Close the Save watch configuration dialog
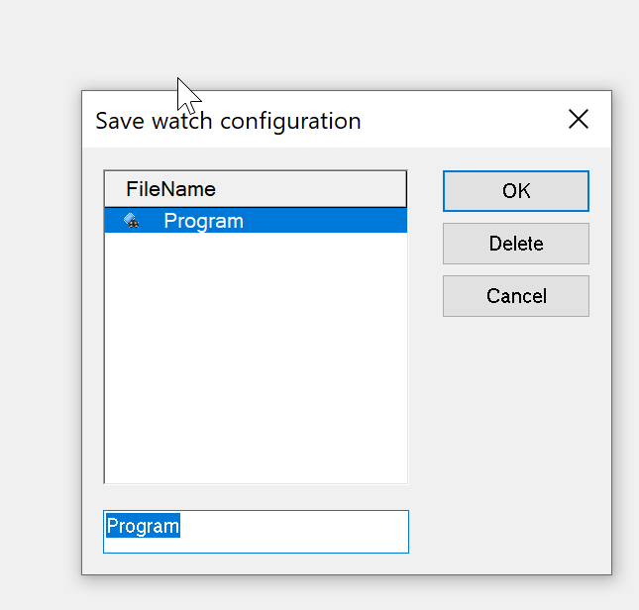Image resolution: width=639 pixels, height=610 pixels. point(579,119)
